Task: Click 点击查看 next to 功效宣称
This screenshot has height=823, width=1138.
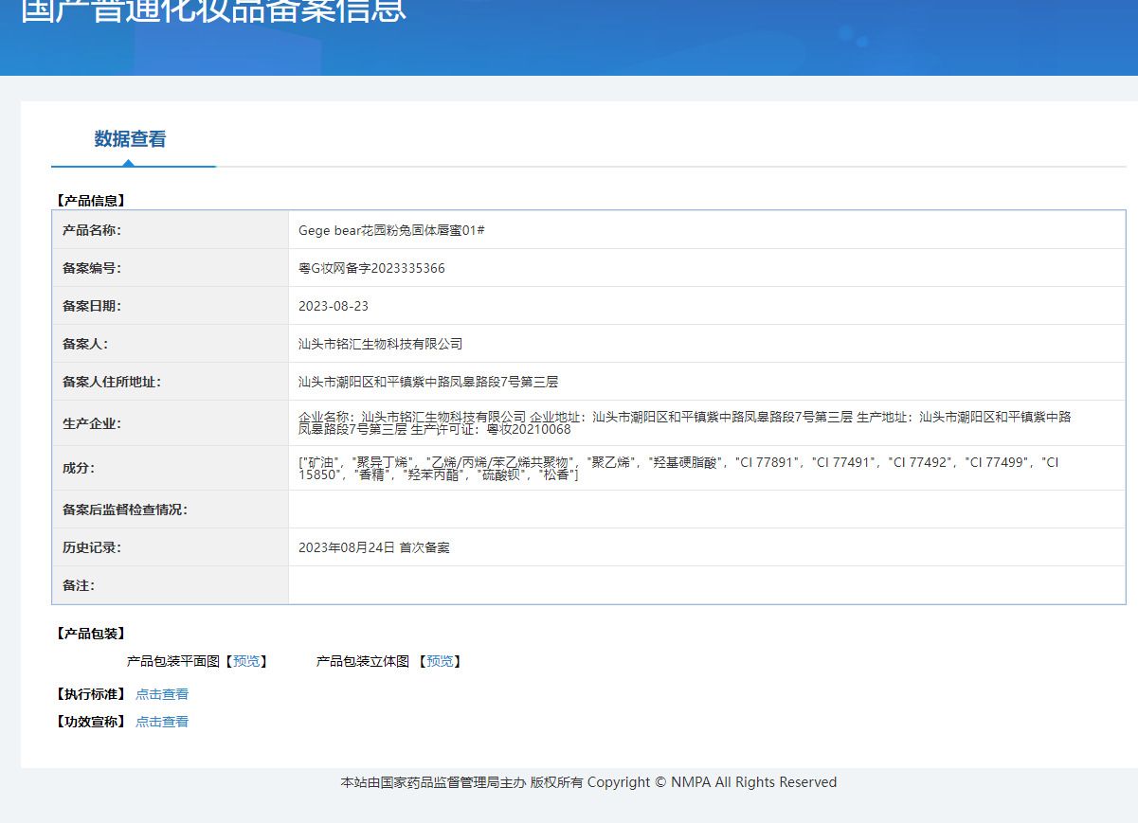Action: pos(162,722)
